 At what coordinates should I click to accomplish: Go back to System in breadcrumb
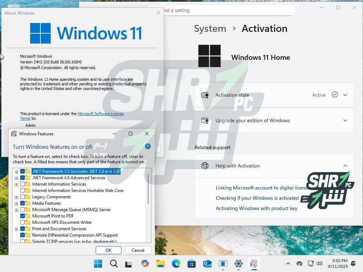pyautogui.click(x=210, y=29)
